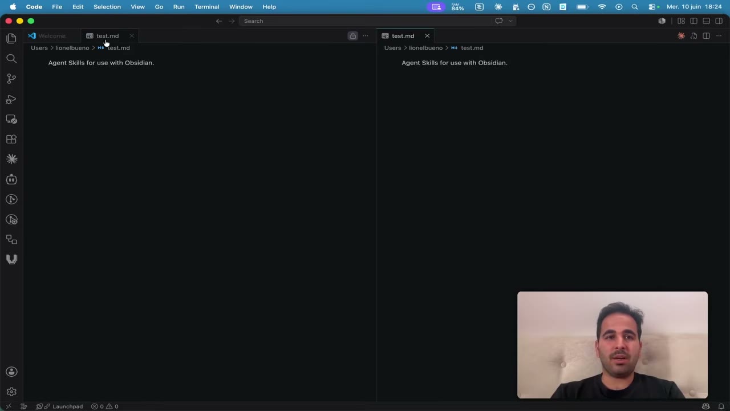Click the source control icon in status bar
The width and height of the screenshot is (730, 411).
tap(24, 406)
